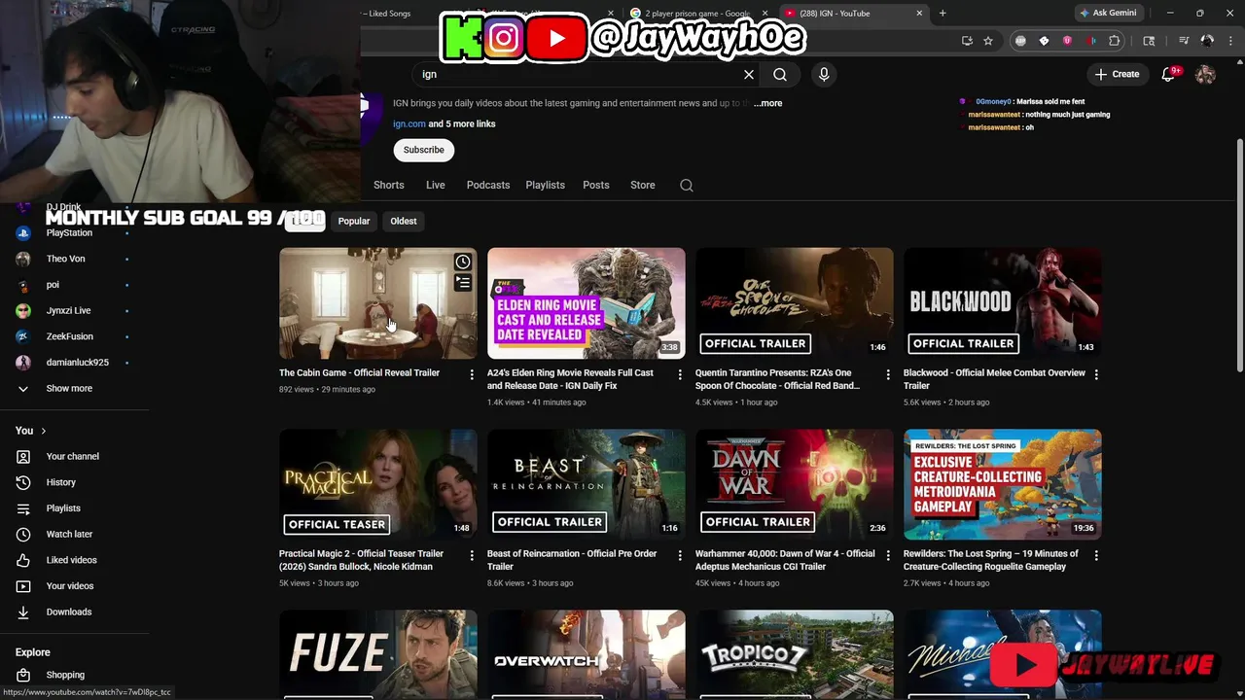The image size is (1245, 700).
Task: Open the Chrome profile avatar in toolbar
Action: pyautogui.click(x=1207, y=41)
